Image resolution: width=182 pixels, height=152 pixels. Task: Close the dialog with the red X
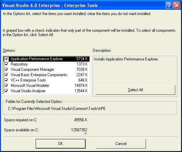tap(177, 5)
